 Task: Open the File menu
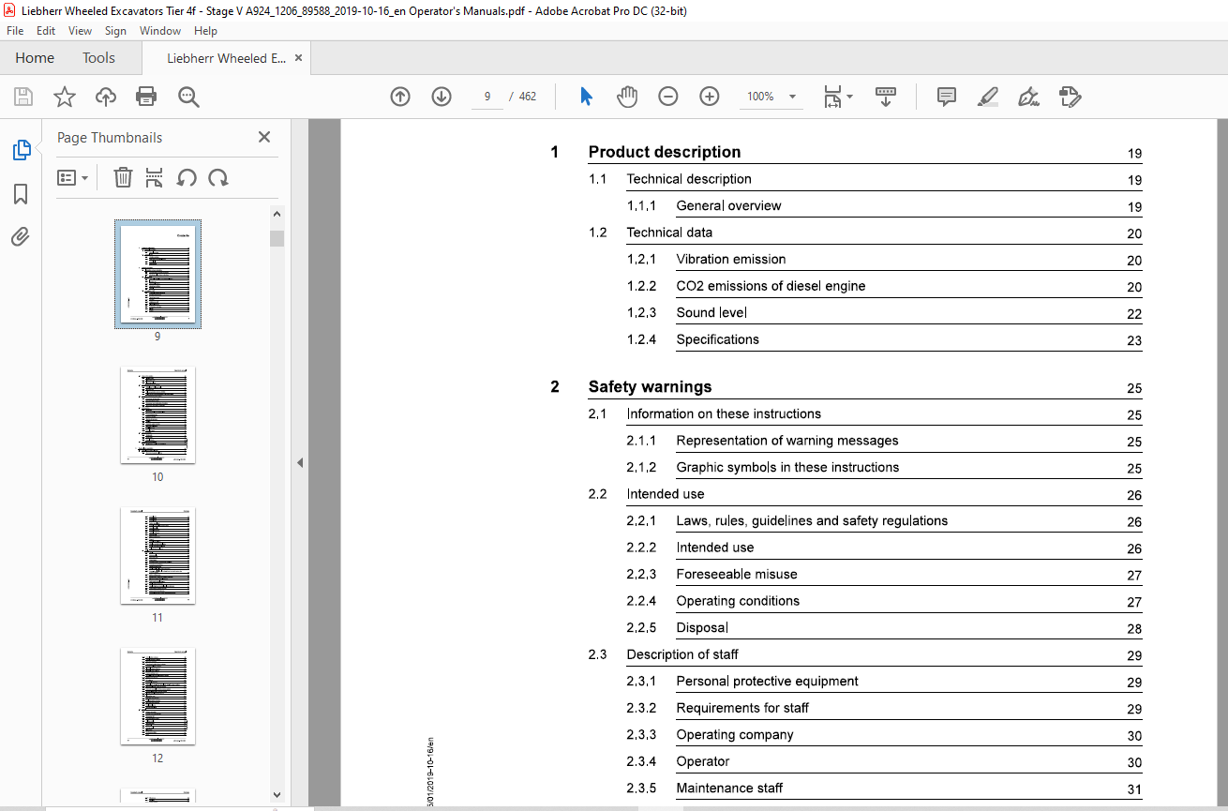[15, 31]
